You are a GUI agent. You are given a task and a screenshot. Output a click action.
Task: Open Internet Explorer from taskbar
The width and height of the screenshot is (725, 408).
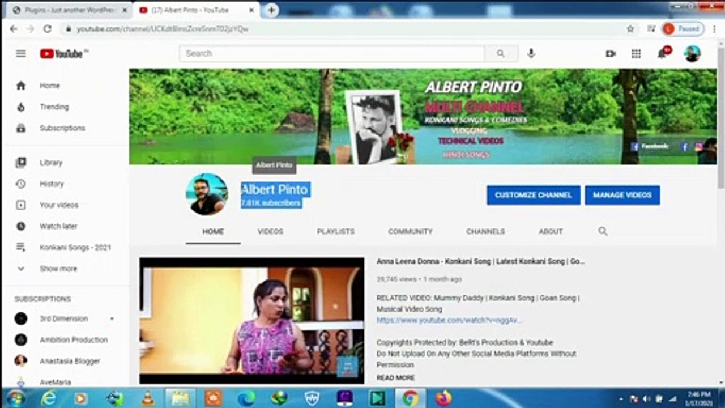(x=49, y=399)
